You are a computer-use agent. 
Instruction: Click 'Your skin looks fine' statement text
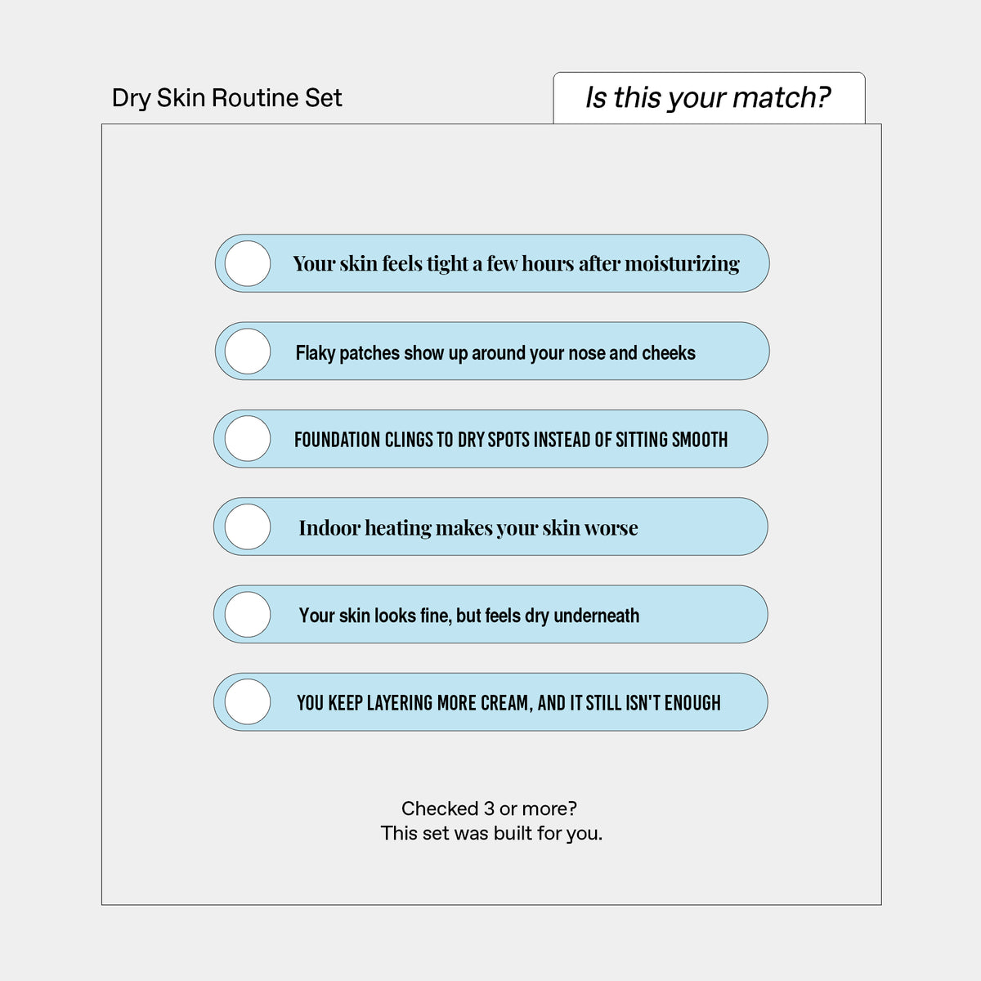click(x=469, y=616)
